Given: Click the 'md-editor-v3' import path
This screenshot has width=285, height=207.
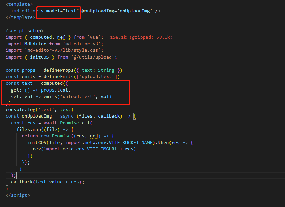Looking at the screenshot, I should pos(82,44).
